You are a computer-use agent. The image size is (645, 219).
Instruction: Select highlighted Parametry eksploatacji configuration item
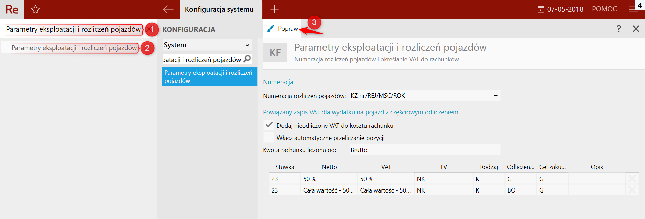point(210,77)
